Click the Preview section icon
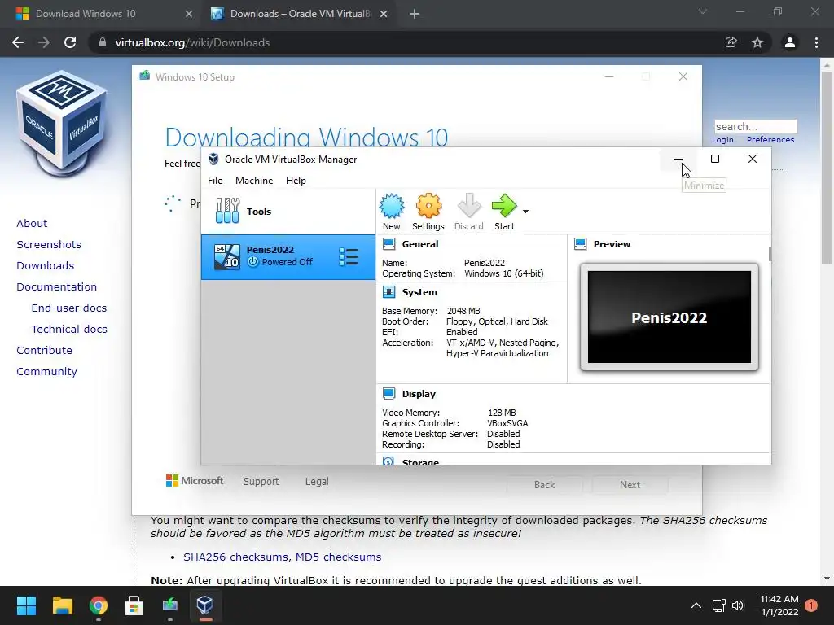The image size is (834, 625). pyautogui.click(x=580, y=244)
